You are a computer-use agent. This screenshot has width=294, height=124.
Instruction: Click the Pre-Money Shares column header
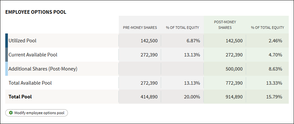(x=140, y=28)
